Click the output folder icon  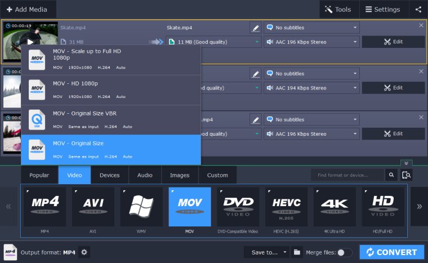[297, 252]
